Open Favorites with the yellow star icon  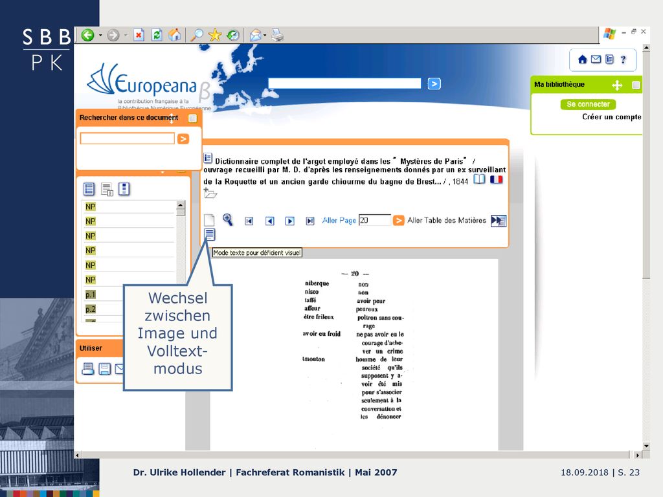215,35
